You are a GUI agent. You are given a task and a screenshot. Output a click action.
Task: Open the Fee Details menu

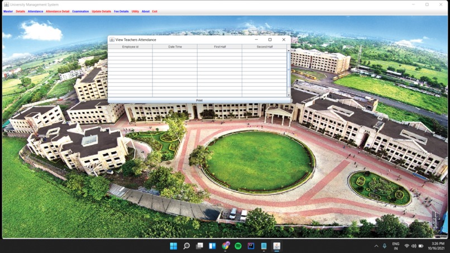tap(121, 12)
